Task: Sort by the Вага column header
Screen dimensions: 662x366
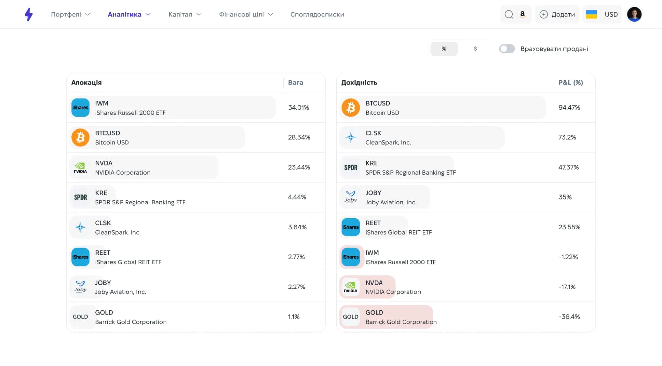Action: tap(296, 82)
